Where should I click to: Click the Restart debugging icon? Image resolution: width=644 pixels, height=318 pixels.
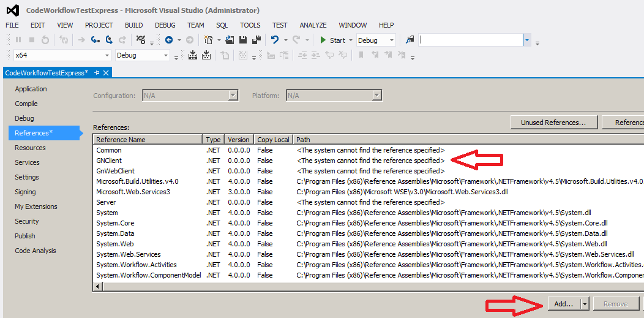[45, 40]
